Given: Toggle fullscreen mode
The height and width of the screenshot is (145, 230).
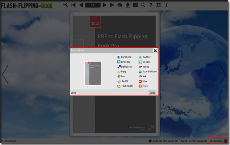Looking at the screenshot, I should pyautogui.click(x=158, y=5).
